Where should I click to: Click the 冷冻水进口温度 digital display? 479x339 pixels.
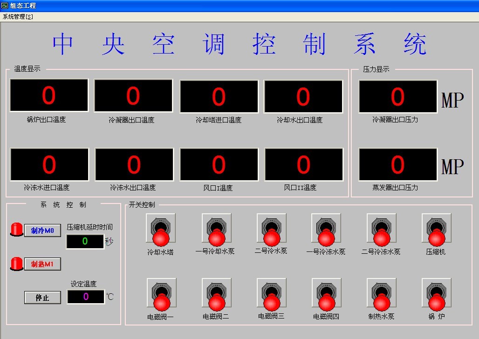click(x=48, y=164)
